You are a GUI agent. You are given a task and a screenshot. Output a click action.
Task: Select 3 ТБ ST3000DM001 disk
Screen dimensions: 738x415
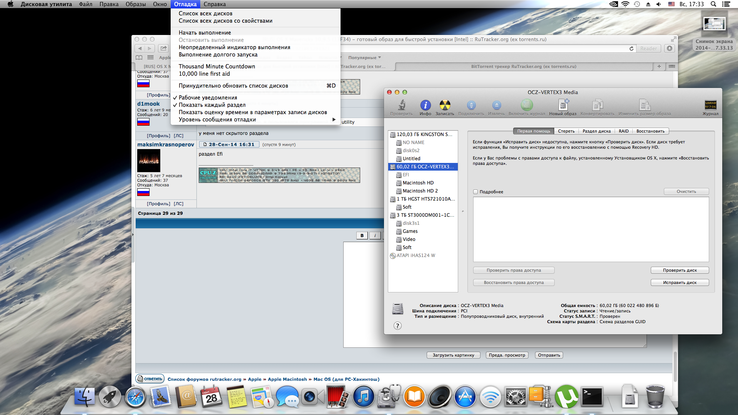pyautogui.click(x=423, y=215)
